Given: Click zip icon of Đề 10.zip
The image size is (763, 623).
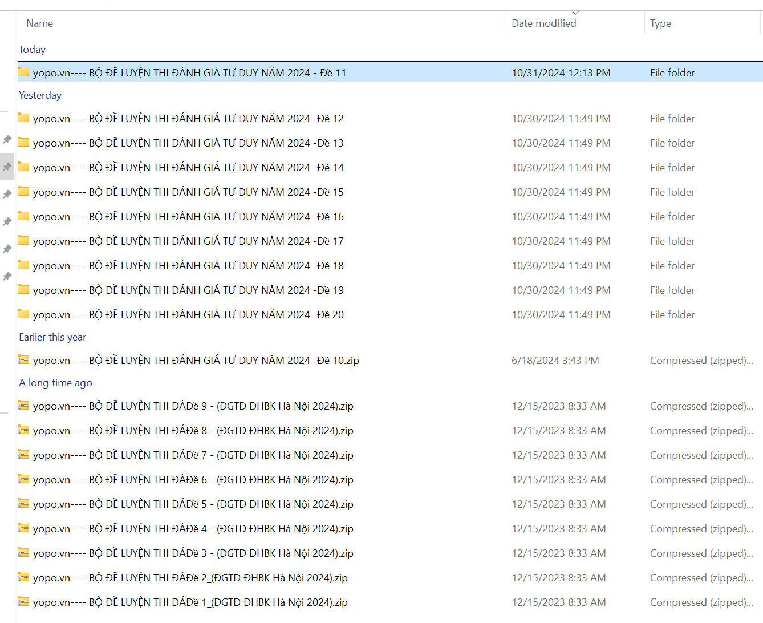Looking at the screenshot, I should point(23,359).
